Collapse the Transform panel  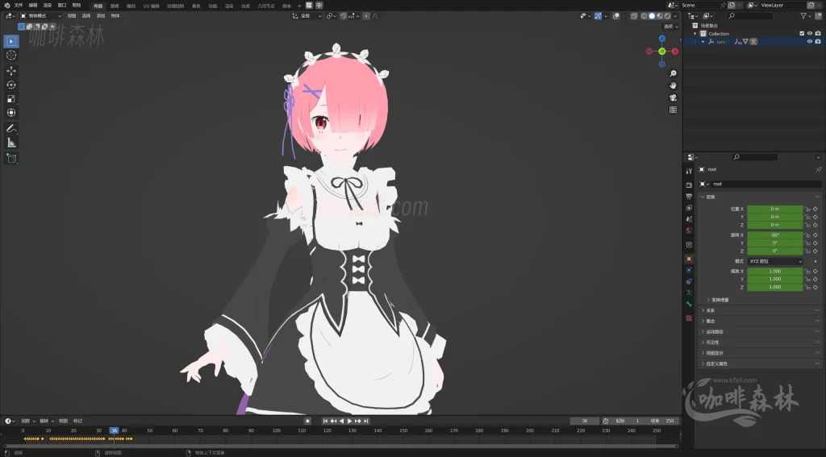click(703, 197)
